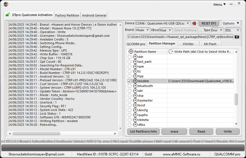Click the firehose browse '...' button
Viewport: 246px width, 158px height.
point(200,30)
